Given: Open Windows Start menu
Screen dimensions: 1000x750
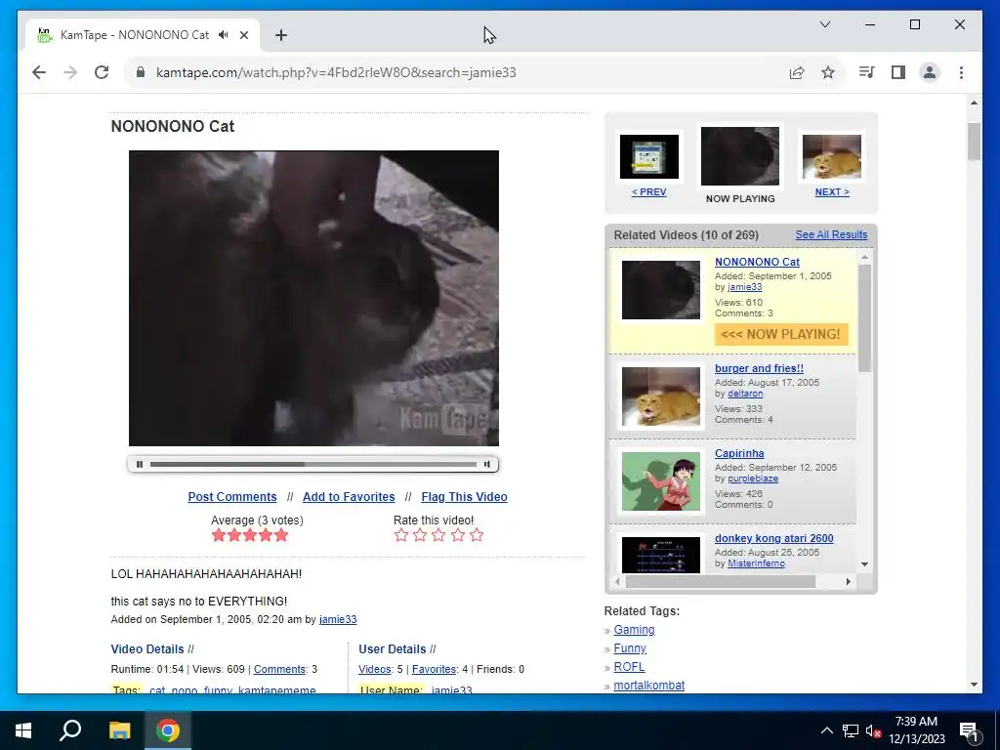Looking at the screenshot, I should (23, 730).
